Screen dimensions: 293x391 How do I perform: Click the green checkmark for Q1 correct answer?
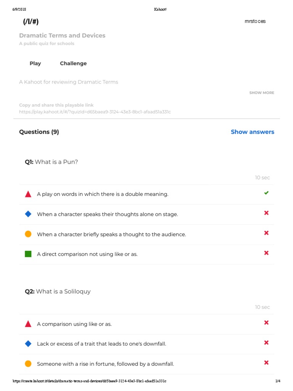click(x=266, y=193)
